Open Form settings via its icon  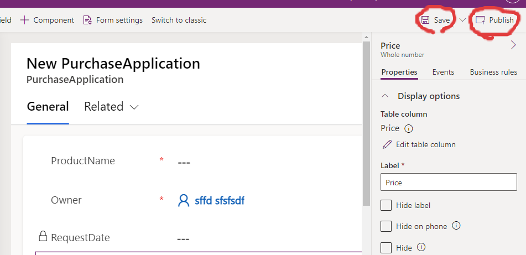coord(87,20)
